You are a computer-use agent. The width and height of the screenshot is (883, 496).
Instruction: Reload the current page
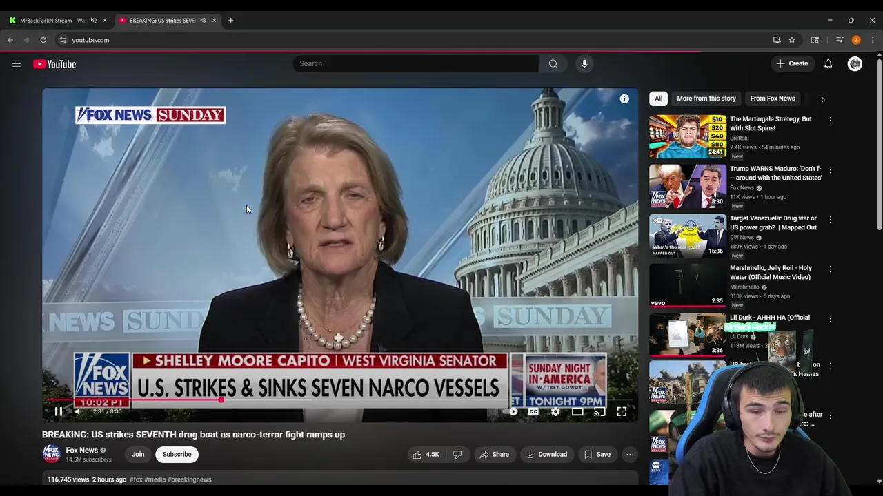43,40
